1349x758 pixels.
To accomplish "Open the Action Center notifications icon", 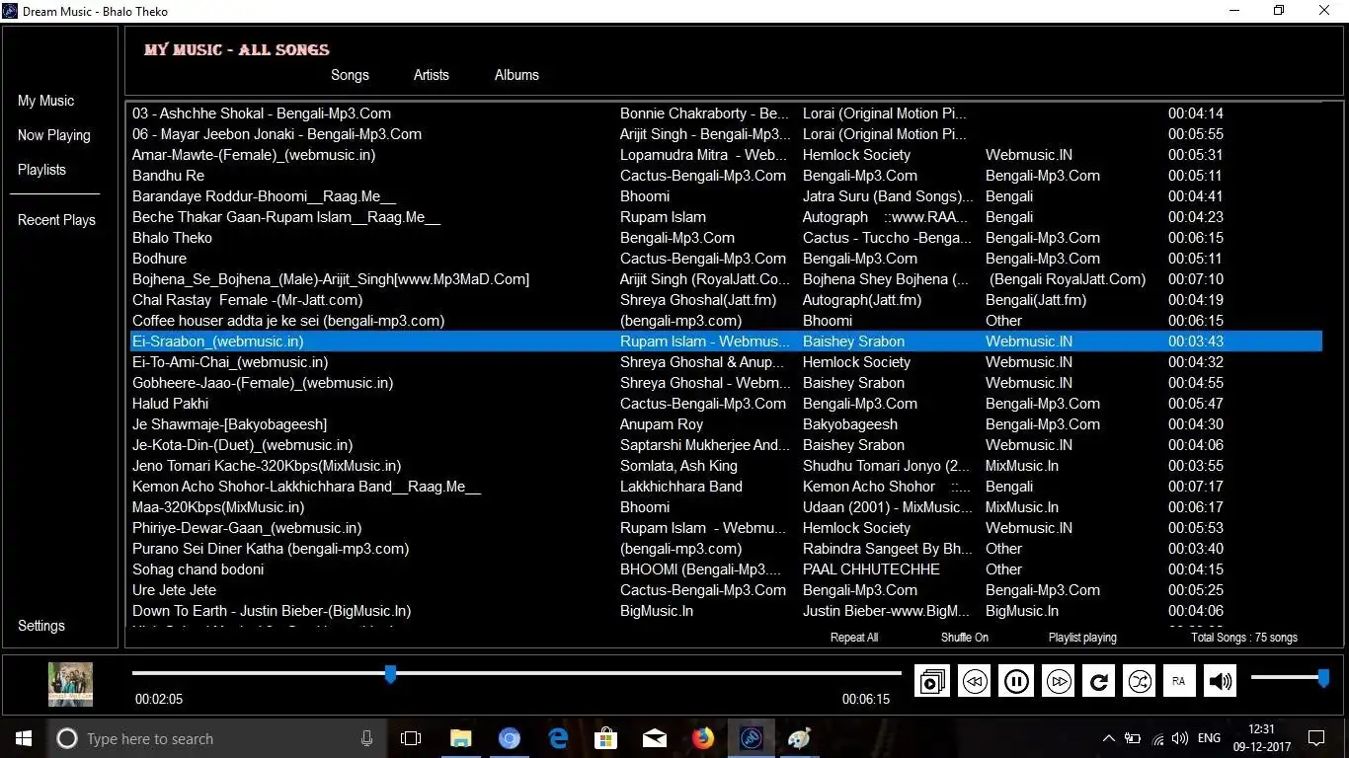I will point(1315,738).
